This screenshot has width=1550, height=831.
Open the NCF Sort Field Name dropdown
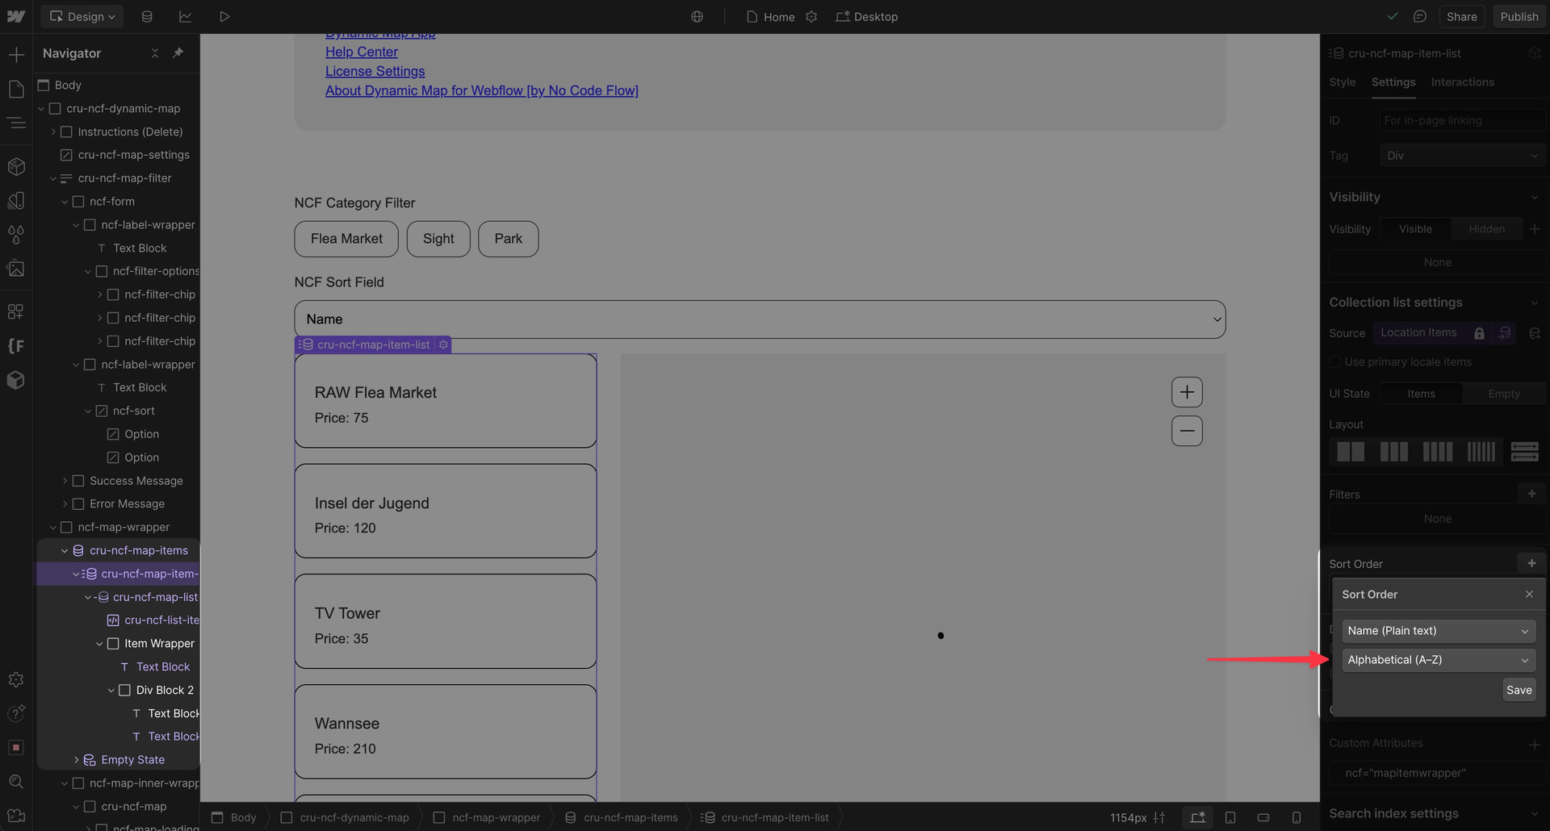(x=760, y=319)
